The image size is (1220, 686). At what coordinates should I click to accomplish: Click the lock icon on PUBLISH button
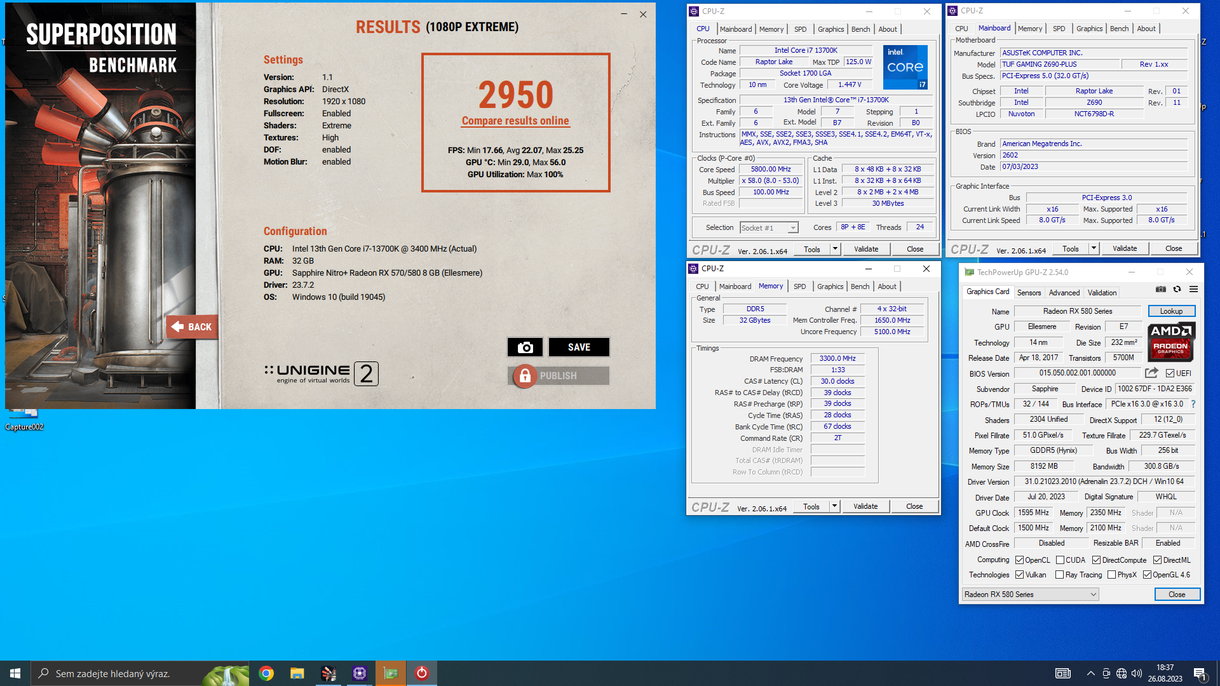click(525, 376)
